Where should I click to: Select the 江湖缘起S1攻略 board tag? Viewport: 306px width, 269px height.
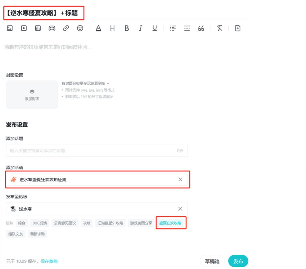click(110, 223)
